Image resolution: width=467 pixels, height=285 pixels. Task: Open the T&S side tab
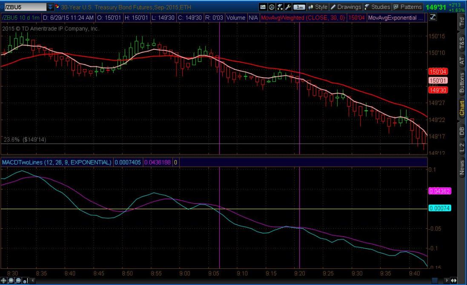tap(461, 43)
